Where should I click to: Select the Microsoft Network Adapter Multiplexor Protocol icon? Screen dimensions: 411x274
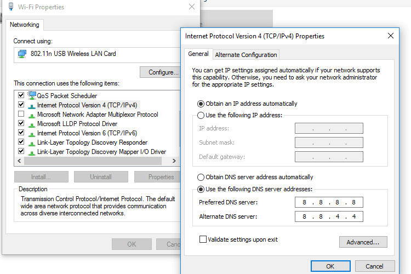point(32,116)
